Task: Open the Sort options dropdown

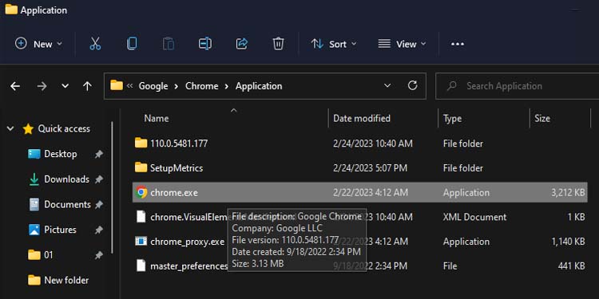Action: pos(334,44)
